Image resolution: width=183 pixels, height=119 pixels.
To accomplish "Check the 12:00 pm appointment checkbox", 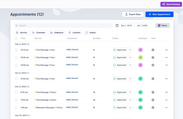I will (16, 65).
